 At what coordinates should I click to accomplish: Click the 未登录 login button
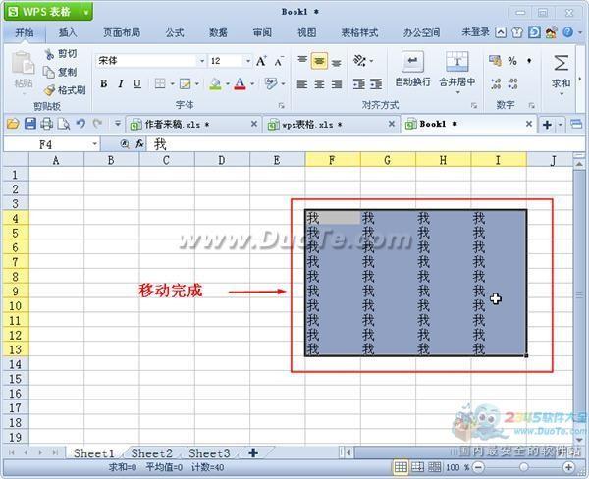tap(475, 32)
